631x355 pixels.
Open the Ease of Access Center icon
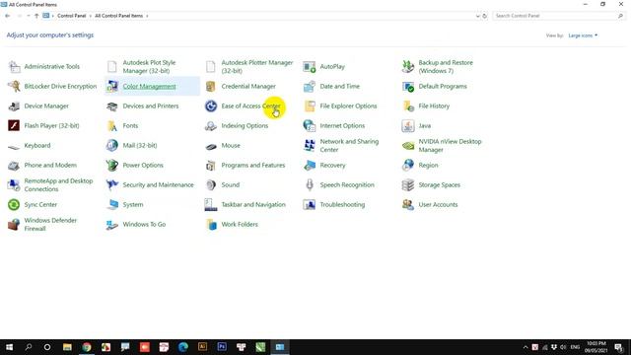coord(211,106)
